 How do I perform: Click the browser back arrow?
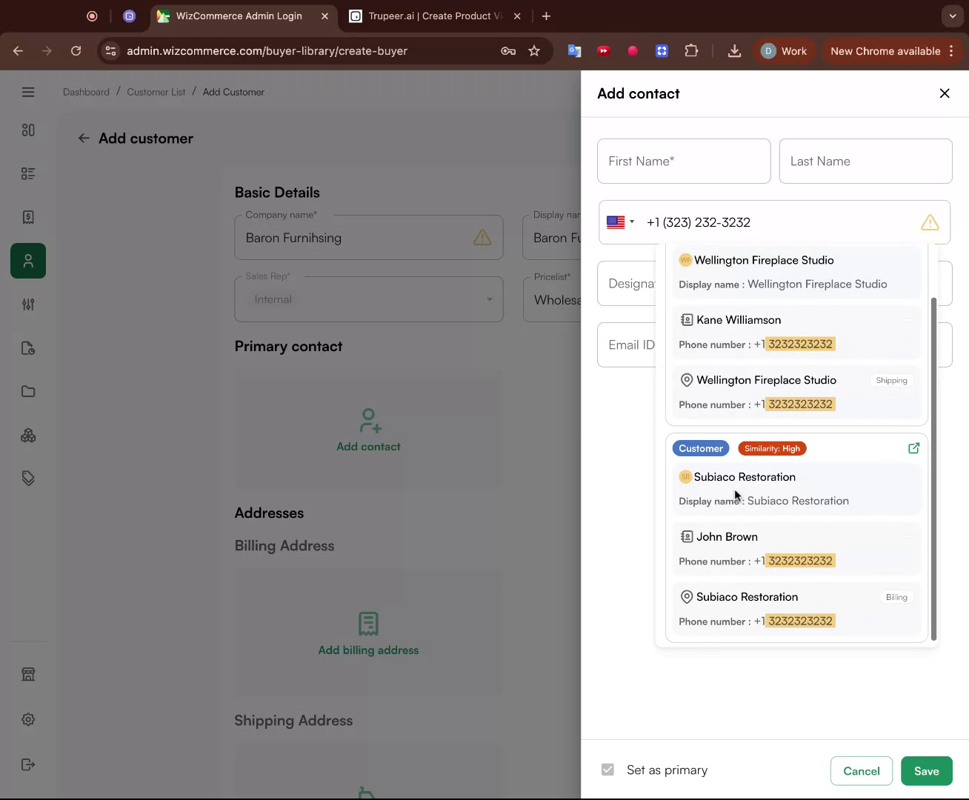tap(19, 51)
